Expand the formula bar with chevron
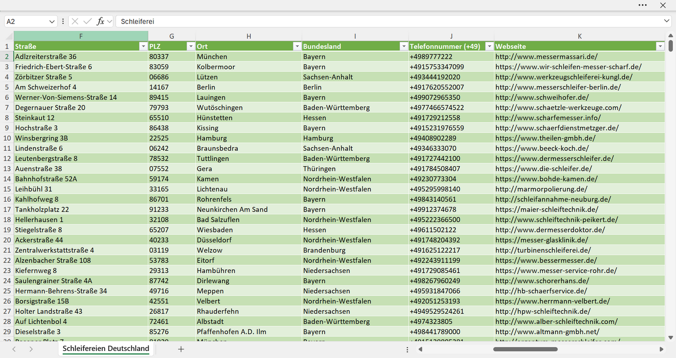Viewport: 676px width, 358px height. [667, 21]
